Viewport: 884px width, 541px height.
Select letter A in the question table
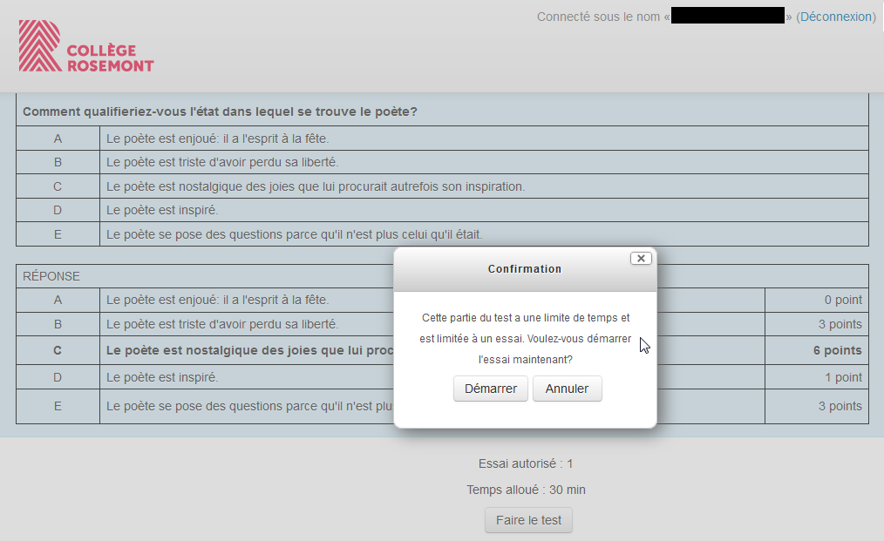tap(58, 139)
